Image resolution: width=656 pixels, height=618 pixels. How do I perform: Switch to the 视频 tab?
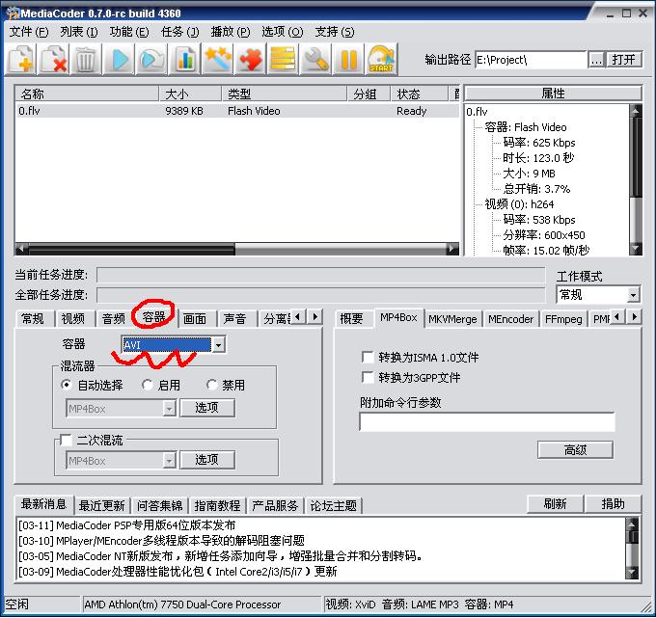point(73,318)
